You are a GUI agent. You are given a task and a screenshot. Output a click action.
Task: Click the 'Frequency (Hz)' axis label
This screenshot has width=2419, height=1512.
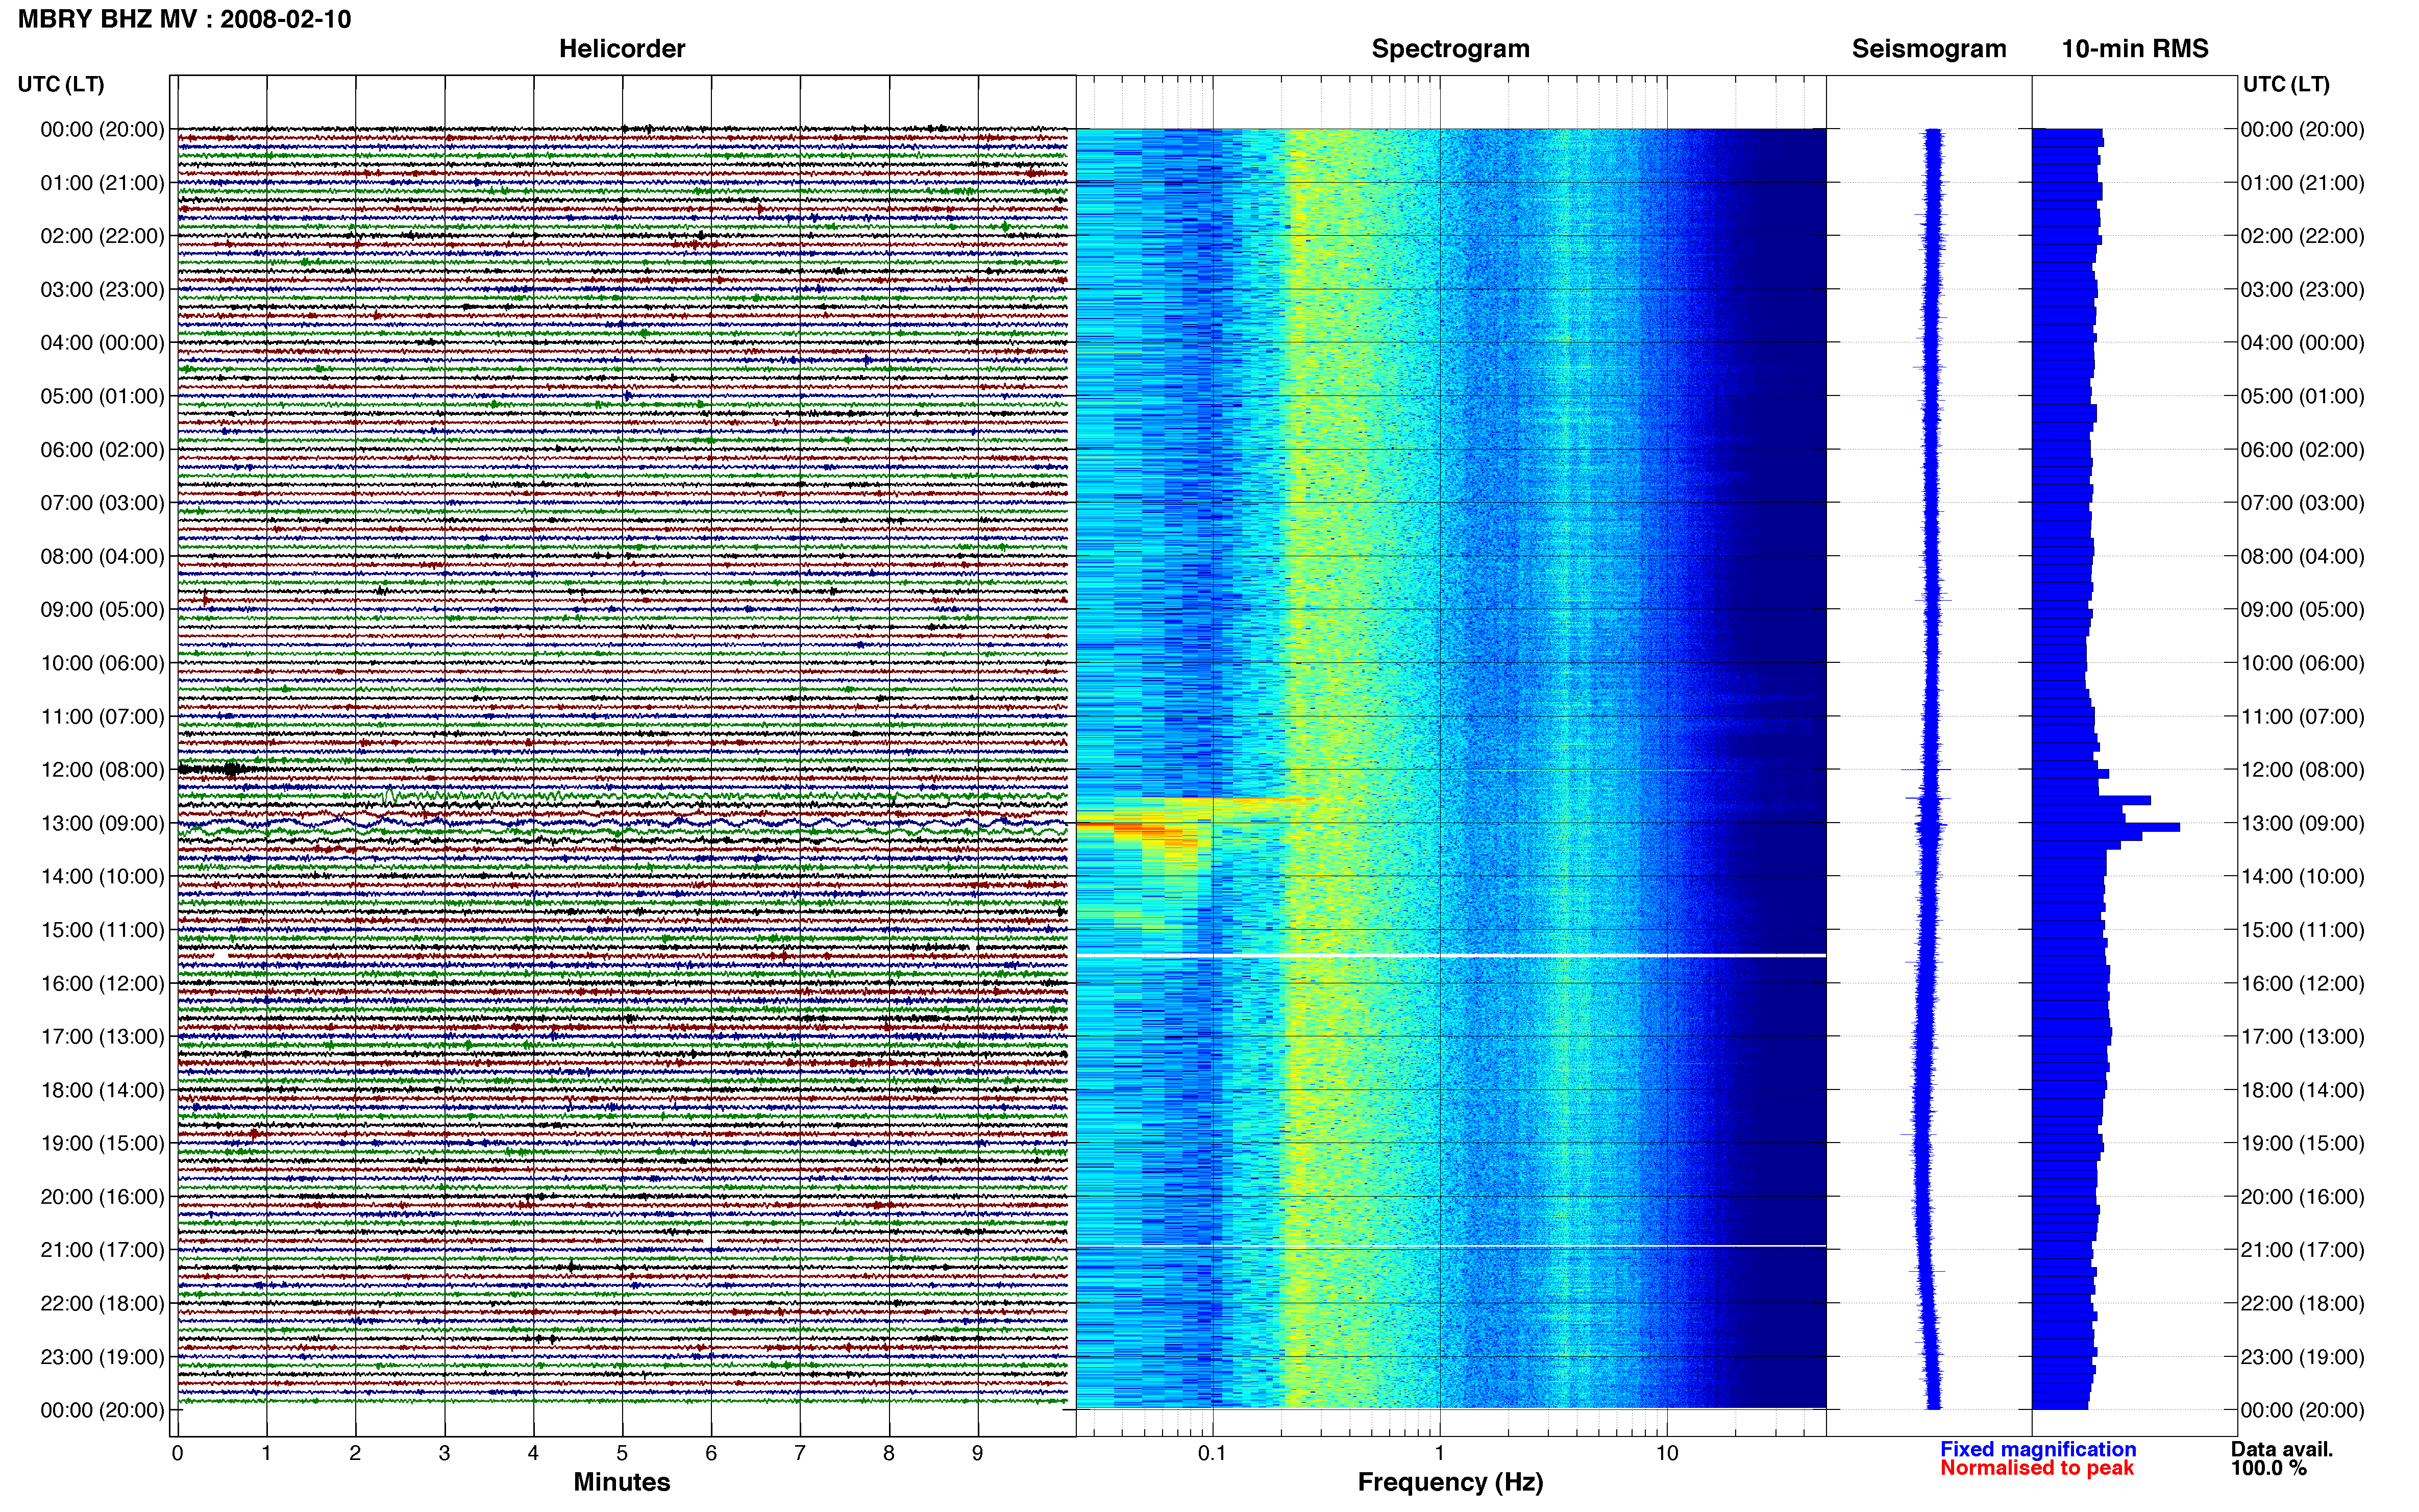[1450, 1482]
